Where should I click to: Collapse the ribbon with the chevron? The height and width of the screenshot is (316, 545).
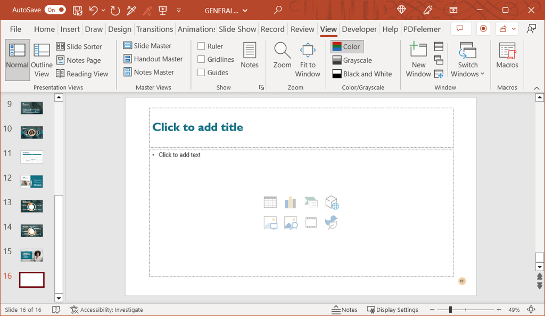[536, 88]
